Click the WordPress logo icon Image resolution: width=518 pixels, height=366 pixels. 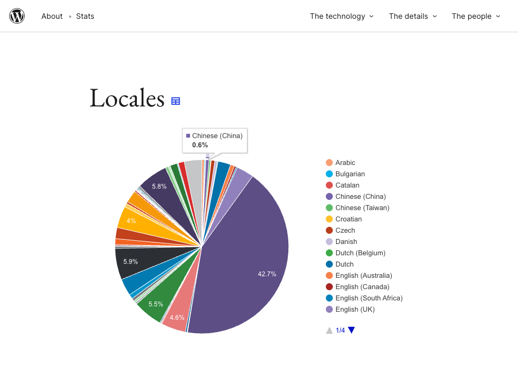[17, 16]
